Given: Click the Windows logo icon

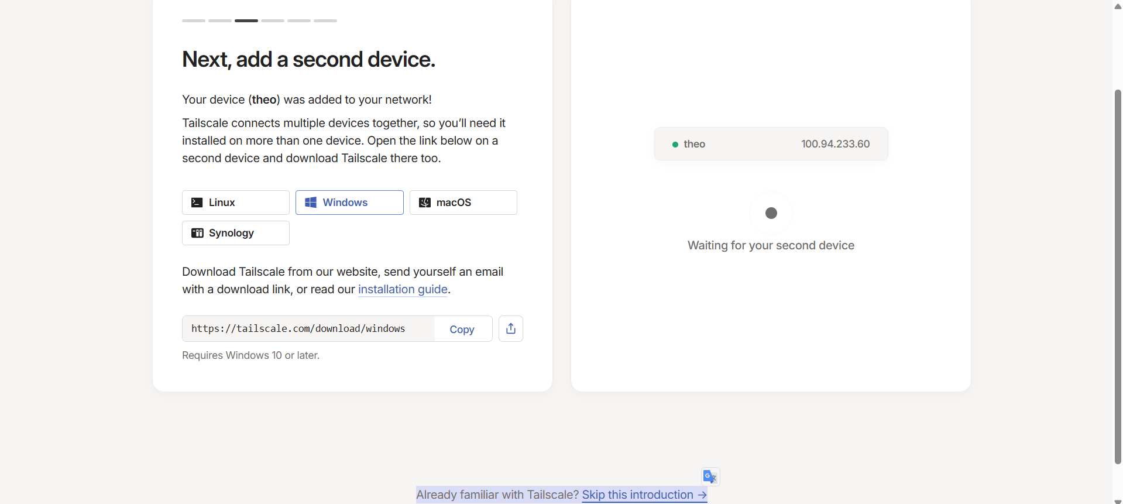Looking at the screenshot, I should click(311, 203).
